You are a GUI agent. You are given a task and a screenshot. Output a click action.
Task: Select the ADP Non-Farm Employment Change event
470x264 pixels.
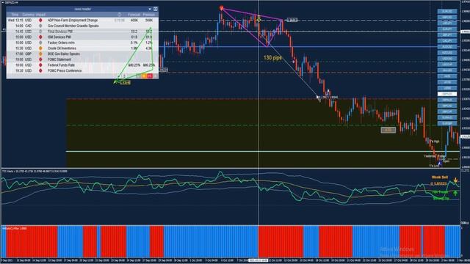click(73, 20)
